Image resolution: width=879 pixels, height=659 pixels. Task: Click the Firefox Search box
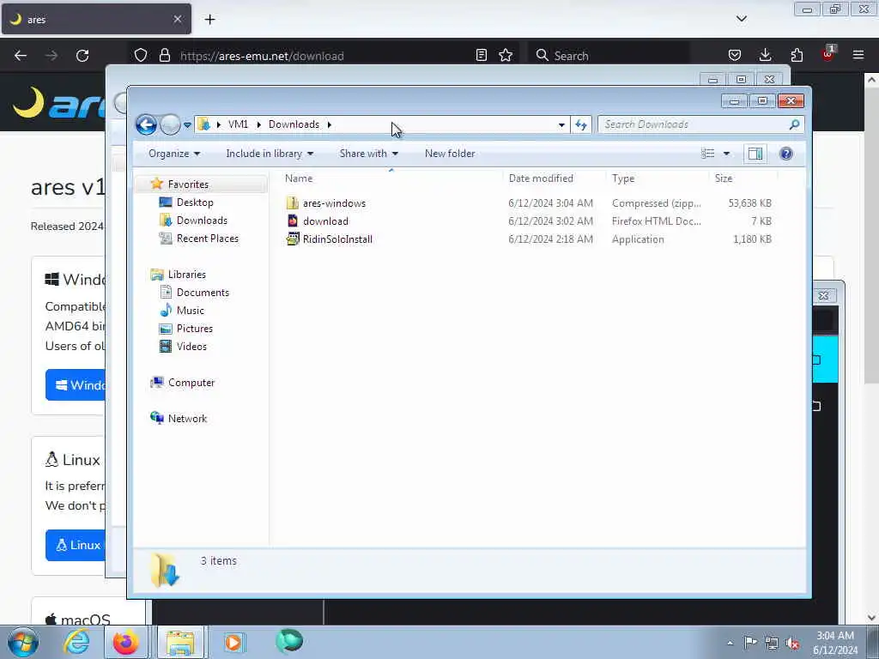click(x=609, y=56)
